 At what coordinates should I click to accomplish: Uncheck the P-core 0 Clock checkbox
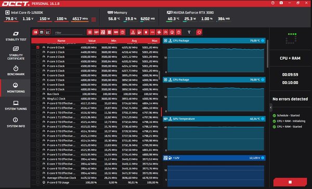click(x=38, y=47)
